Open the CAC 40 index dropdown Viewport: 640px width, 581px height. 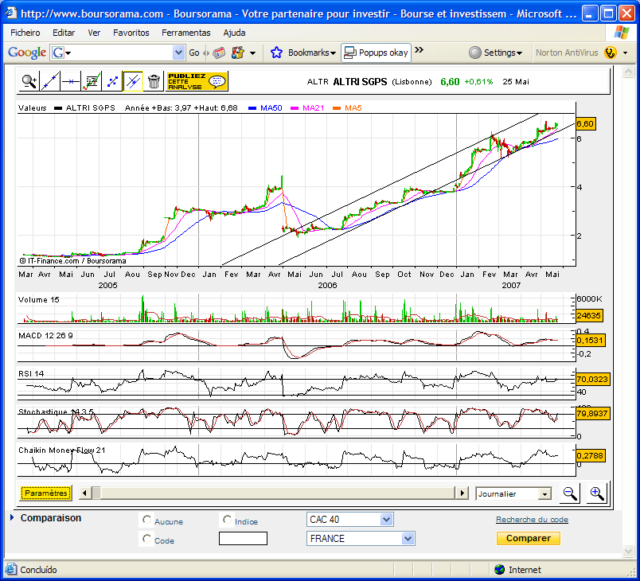[x=349, y=520]
